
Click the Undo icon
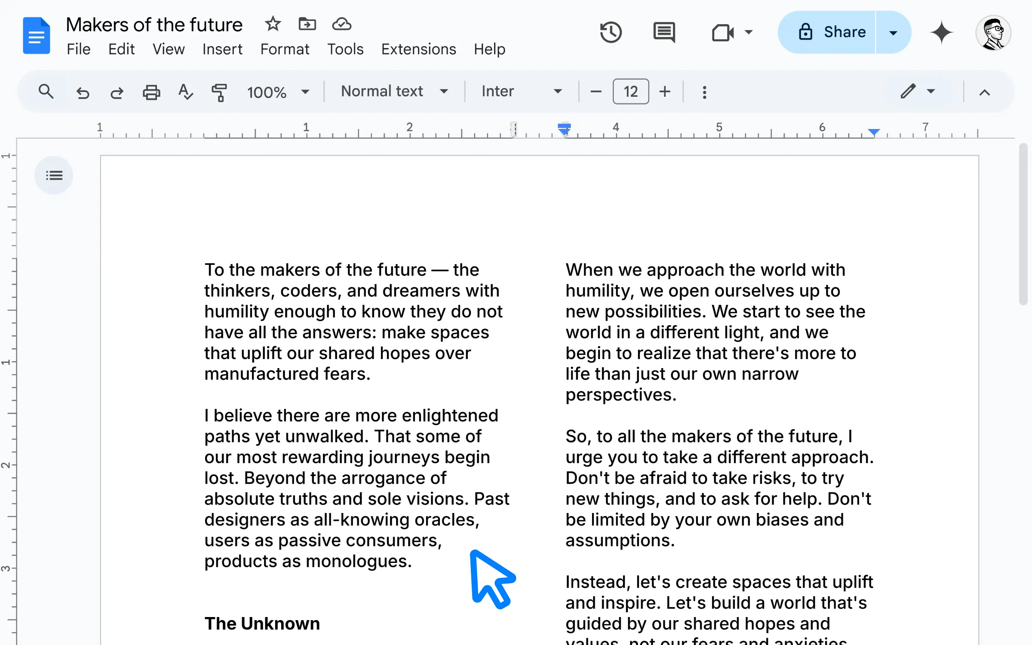coord(83,91)
